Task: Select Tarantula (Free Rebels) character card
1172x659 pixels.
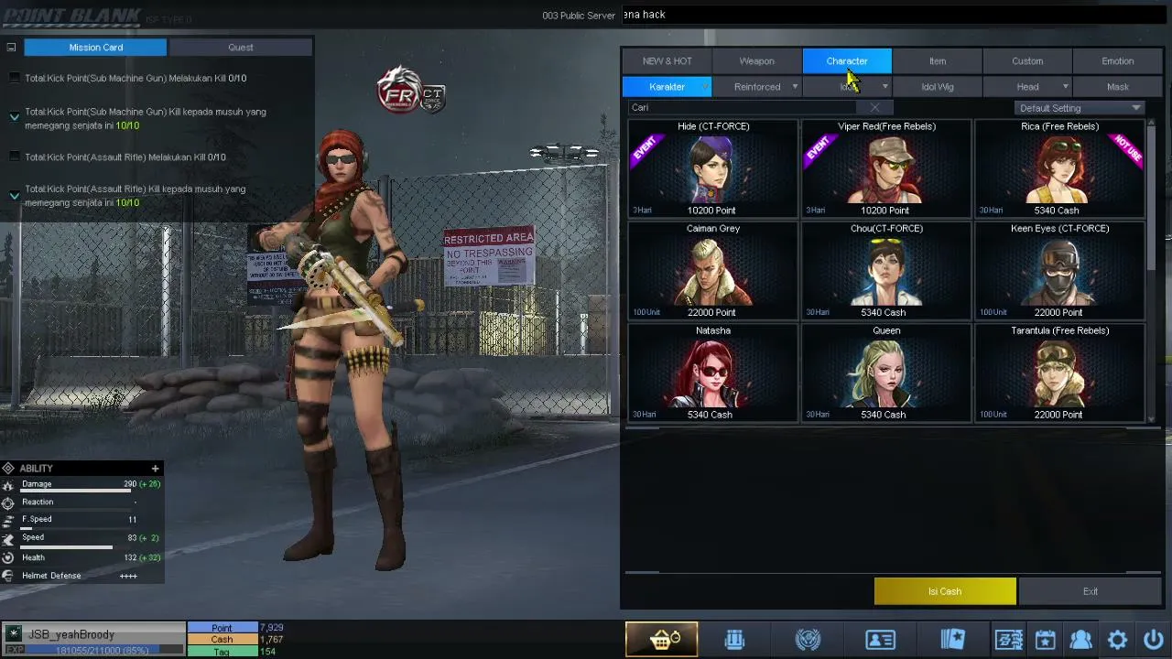Action: (x=1059, y=373)
